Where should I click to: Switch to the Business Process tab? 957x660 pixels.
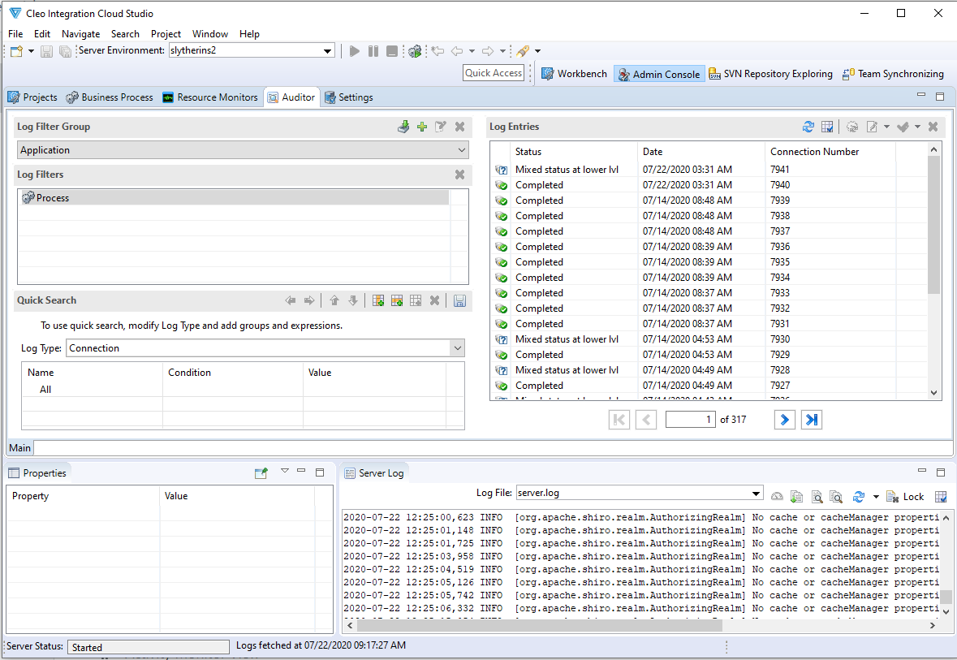(110, 97)
